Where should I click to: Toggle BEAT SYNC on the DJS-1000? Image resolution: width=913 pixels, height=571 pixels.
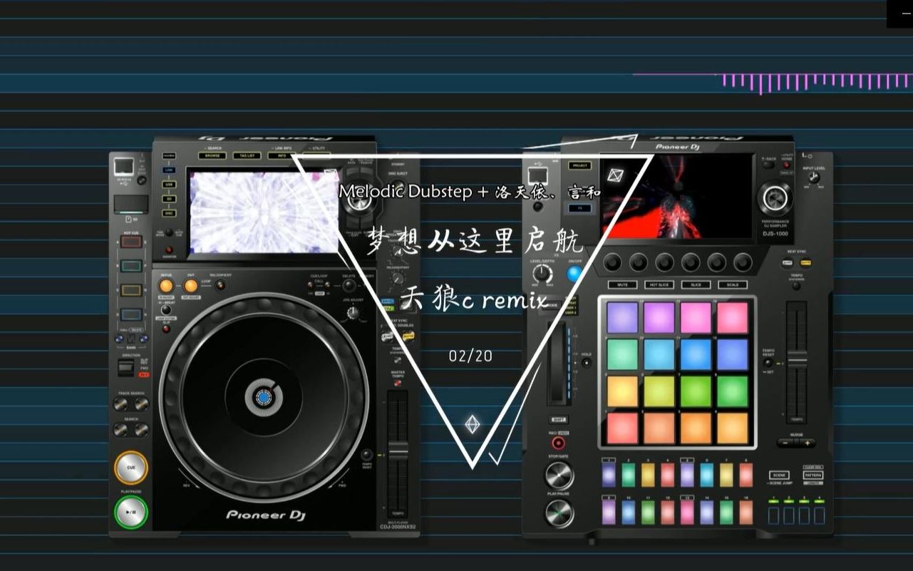click(x=788, y=263)
